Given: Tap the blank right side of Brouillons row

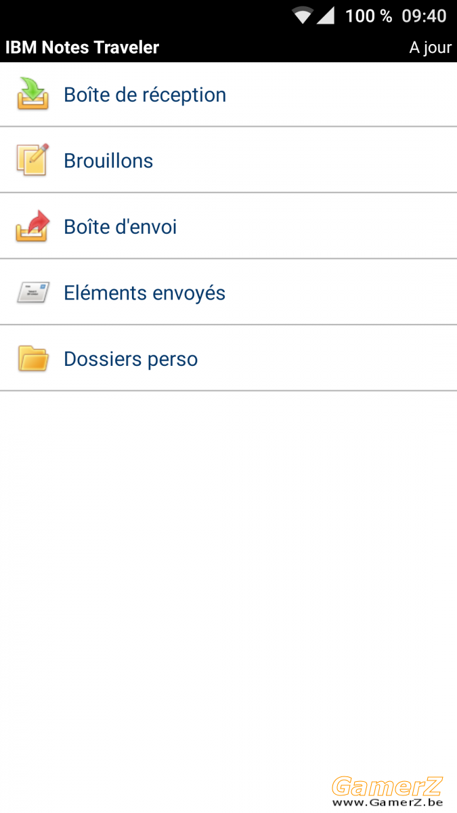Looking at the screenshot, I should click(339, 160).
